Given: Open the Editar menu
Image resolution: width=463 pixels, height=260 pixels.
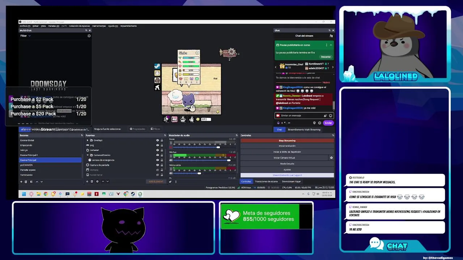Looking at the screenshot, I should [x=35, y=26].
